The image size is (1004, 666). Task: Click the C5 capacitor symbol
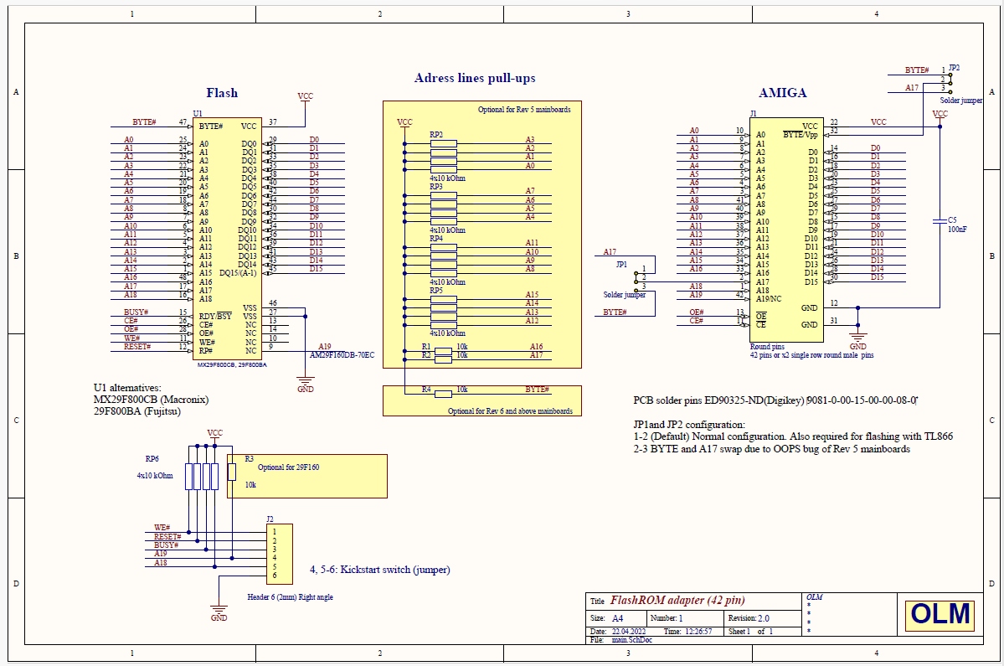click(x=940, y=221)
